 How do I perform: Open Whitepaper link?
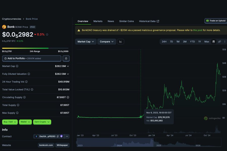[62, 145]
